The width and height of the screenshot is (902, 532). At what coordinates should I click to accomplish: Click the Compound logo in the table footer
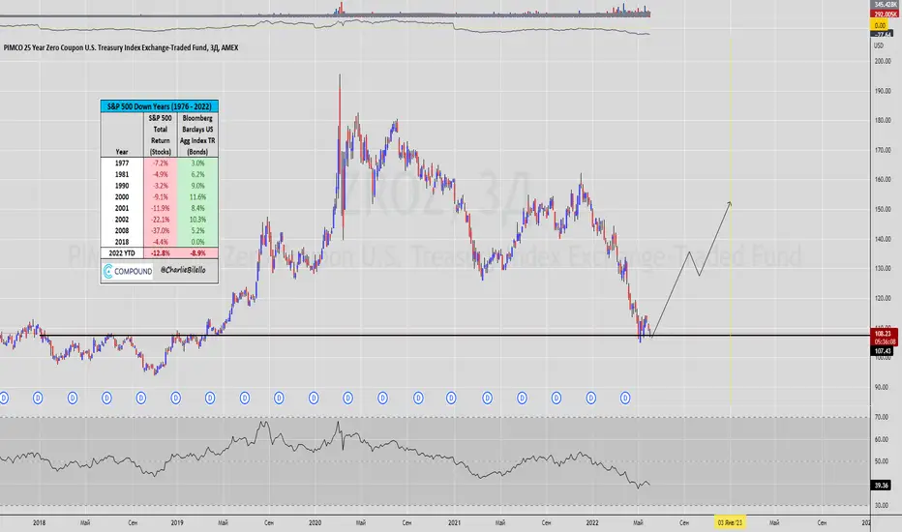click(128, 271)
